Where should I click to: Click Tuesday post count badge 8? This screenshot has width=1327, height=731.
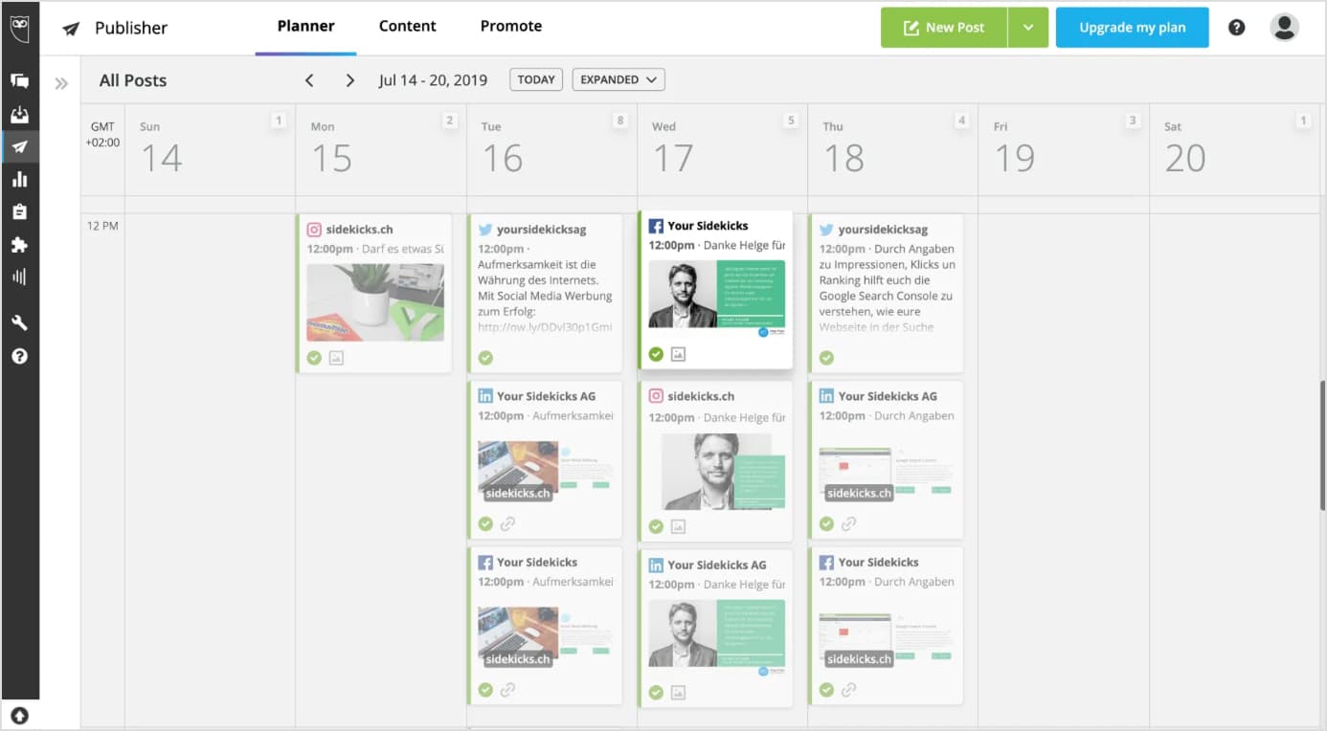tap(620, 121)
